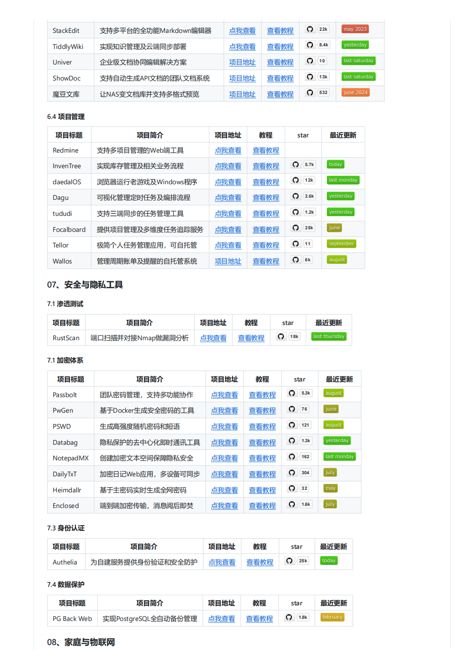The image size is (473, 669).
Task: Click the GitHub star badge for PwGen
Action: [298, 409]
